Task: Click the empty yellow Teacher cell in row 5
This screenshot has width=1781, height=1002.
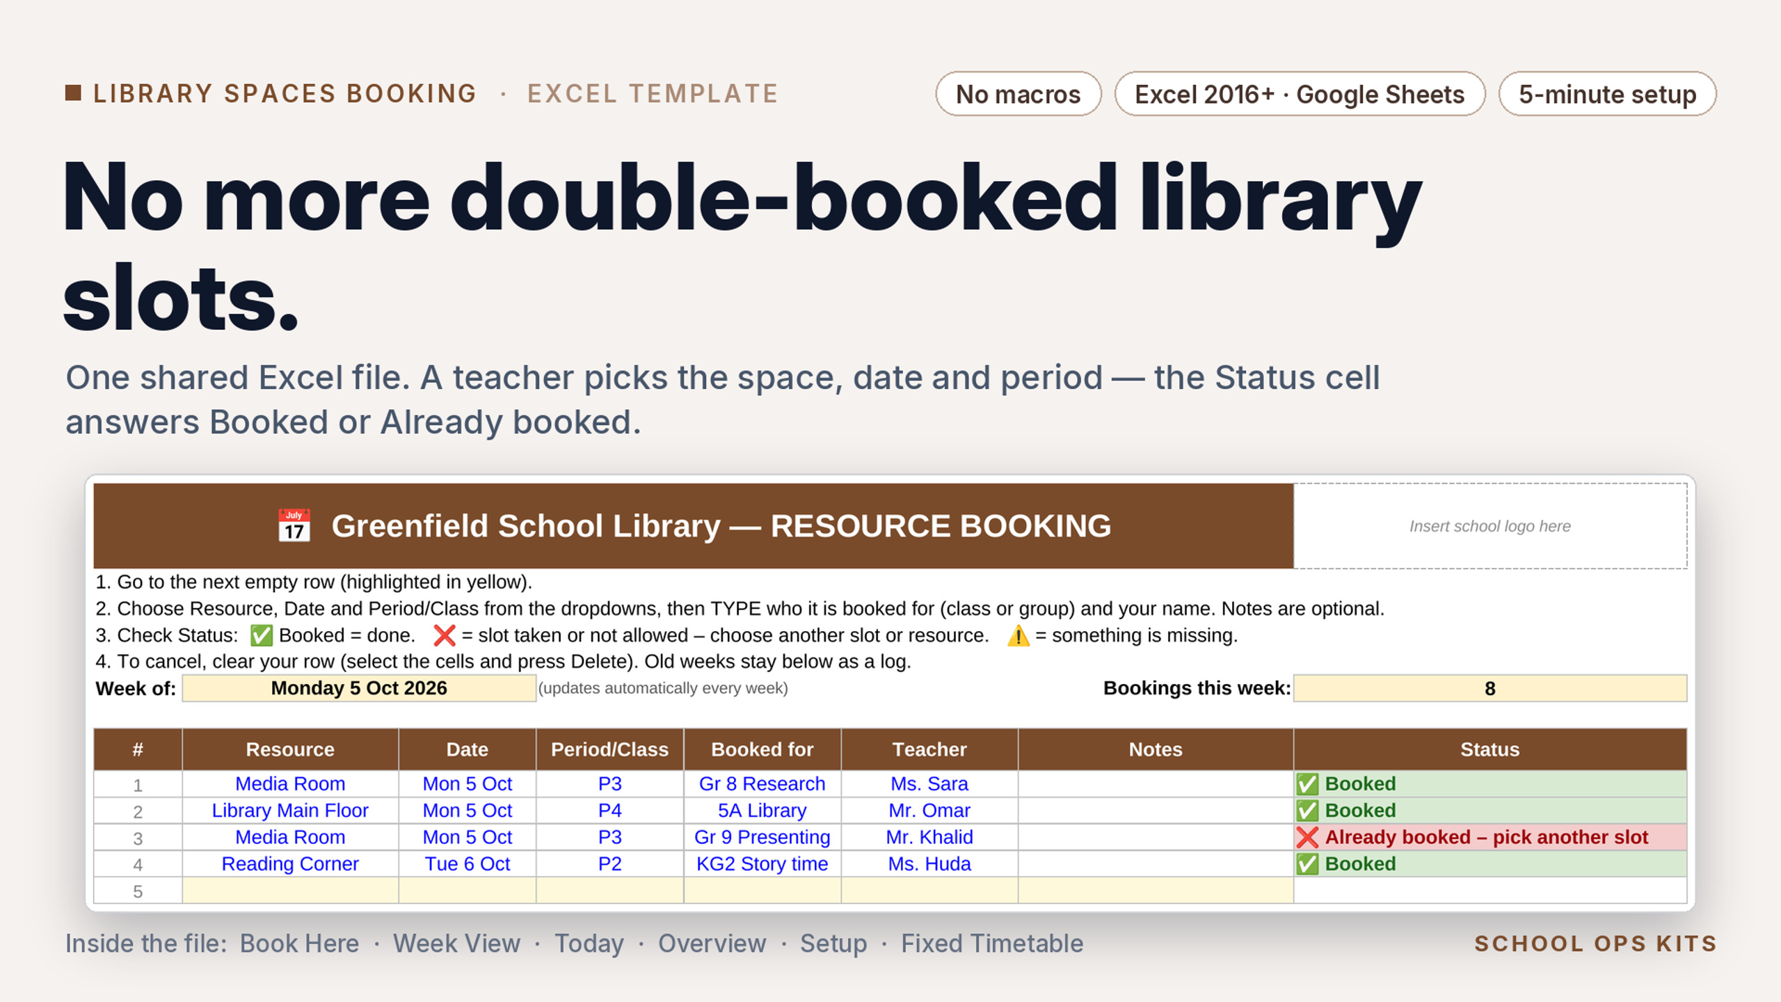Action: (929, 891)
